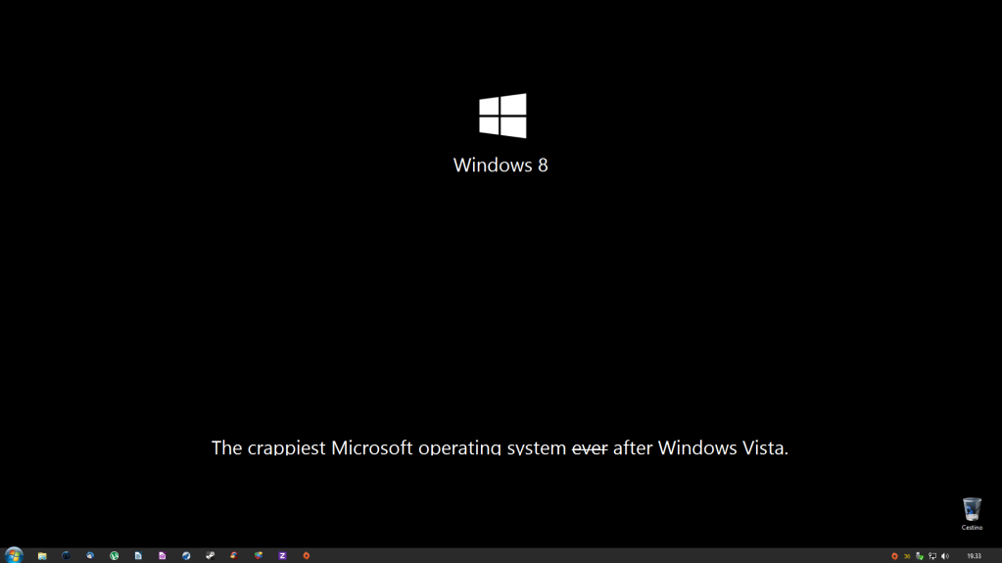
Task: Open File Explorer folder from taskbar
Action: click(x=42, y=555)
